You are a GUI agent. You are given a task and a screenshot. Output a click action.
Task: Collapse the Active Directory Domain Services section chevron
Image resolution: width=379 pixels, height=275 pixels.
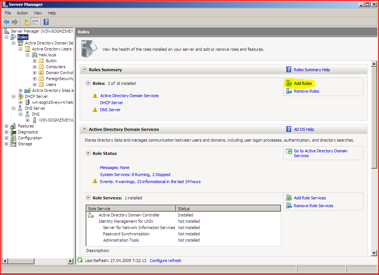[84, 129]
